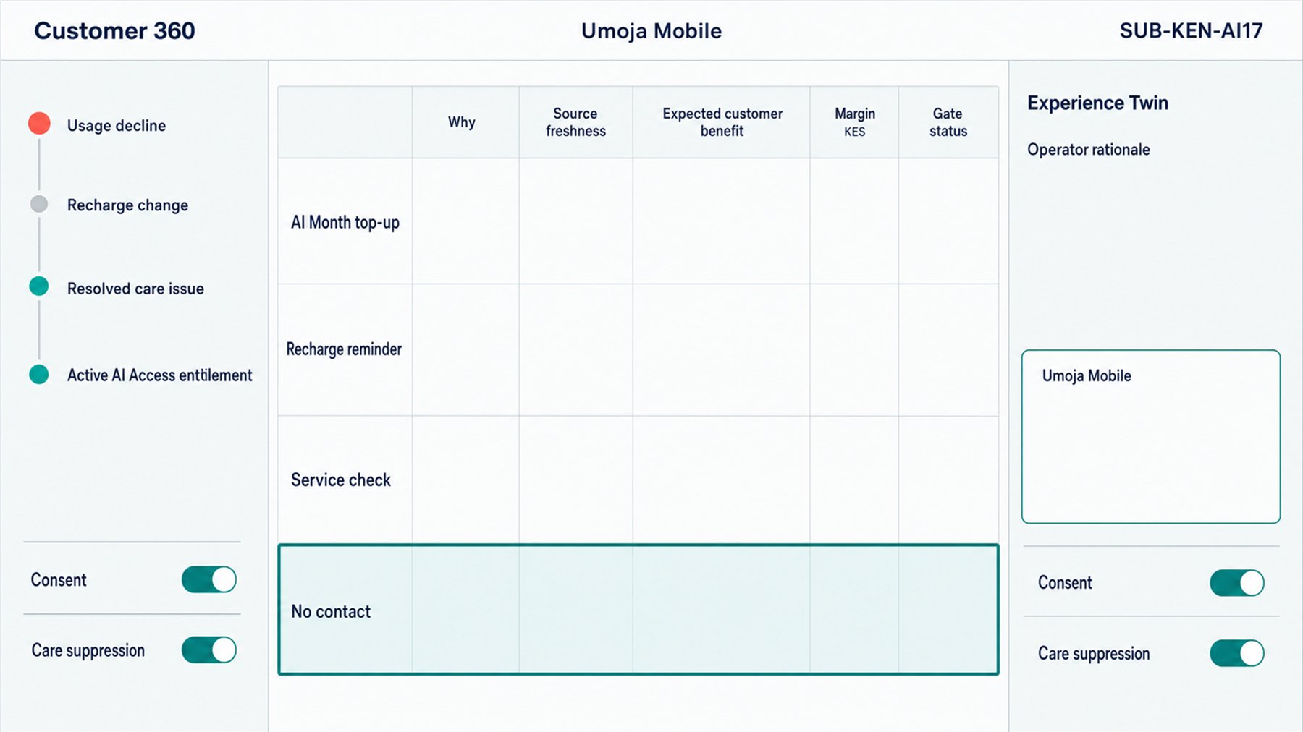This screenshot has width=1303, height=732.
Task: Click the Margin KES column header
Action: 854,122
